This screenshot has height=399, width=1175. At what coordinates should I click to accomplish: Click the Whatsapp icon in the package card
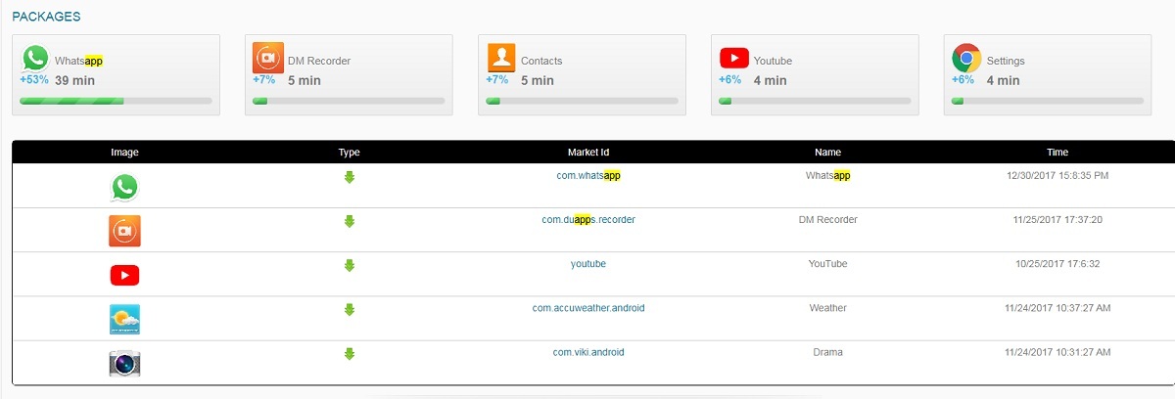point(35,59)
